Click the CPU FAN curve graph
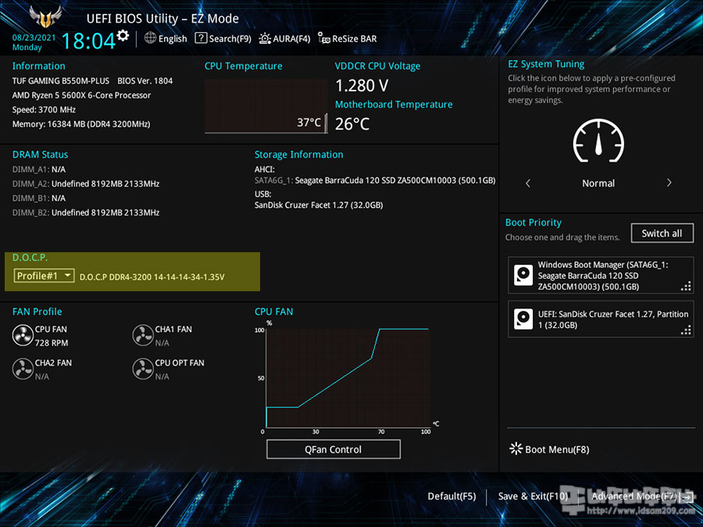Image resolution: width=703 pixels, height=527 pixels. (x=348, y=377)
